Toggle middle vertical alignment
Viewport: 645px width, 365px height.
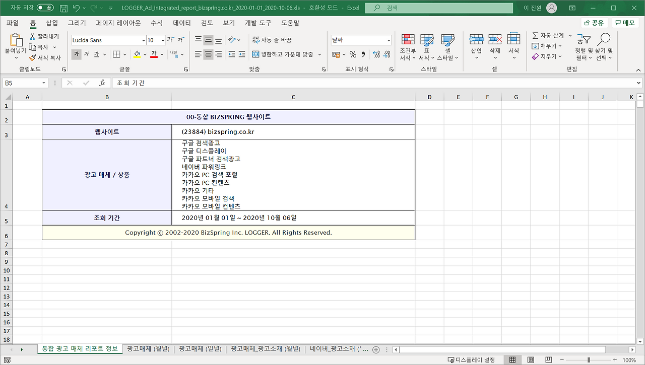(208, 40)
